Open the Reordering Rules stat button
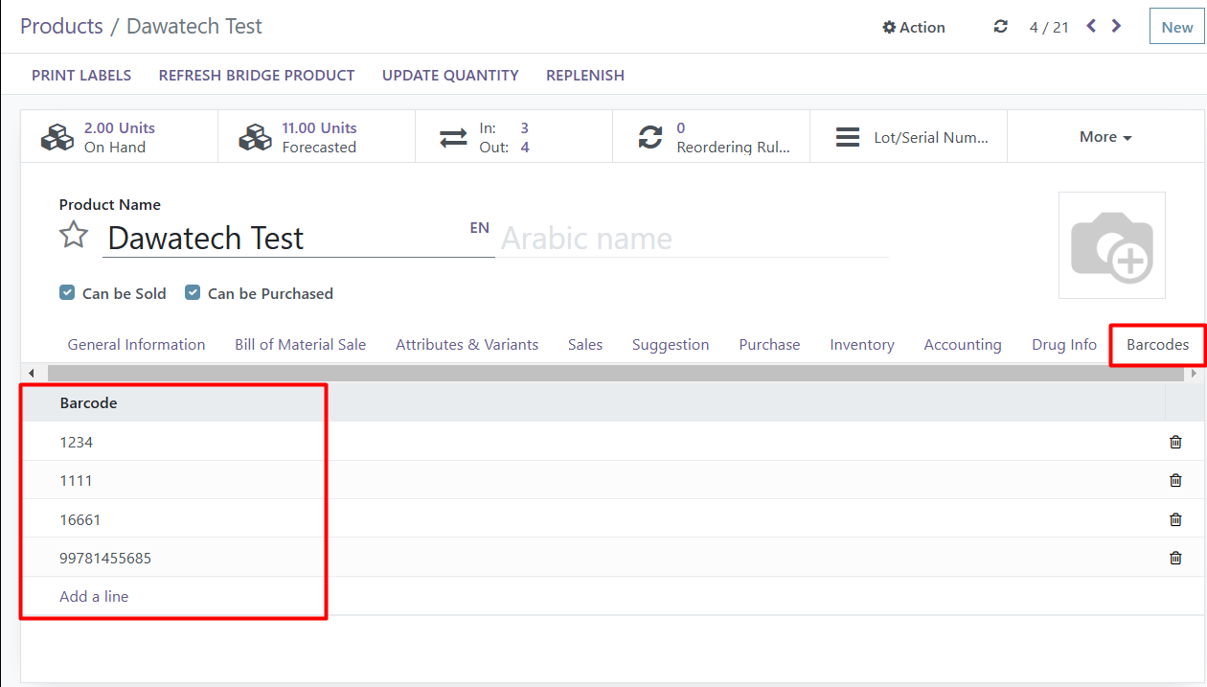The height and width of the screenshot is (687, 1207). [712, 137]
